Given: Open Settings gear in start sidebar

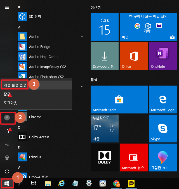Looking at the screenshot, I should (7, 158).
